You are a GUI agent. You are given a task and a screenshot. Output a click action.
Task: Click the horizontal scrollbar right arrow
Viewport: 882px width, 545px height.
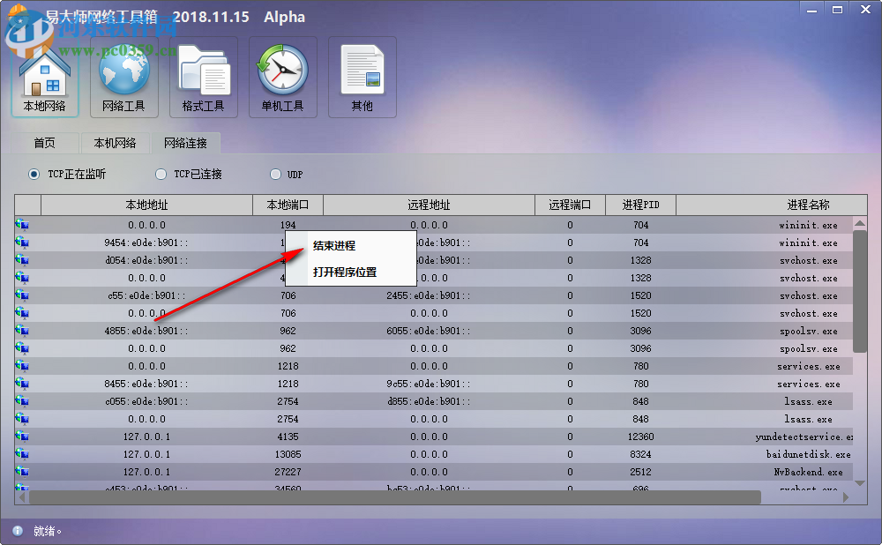pos(846,497)
